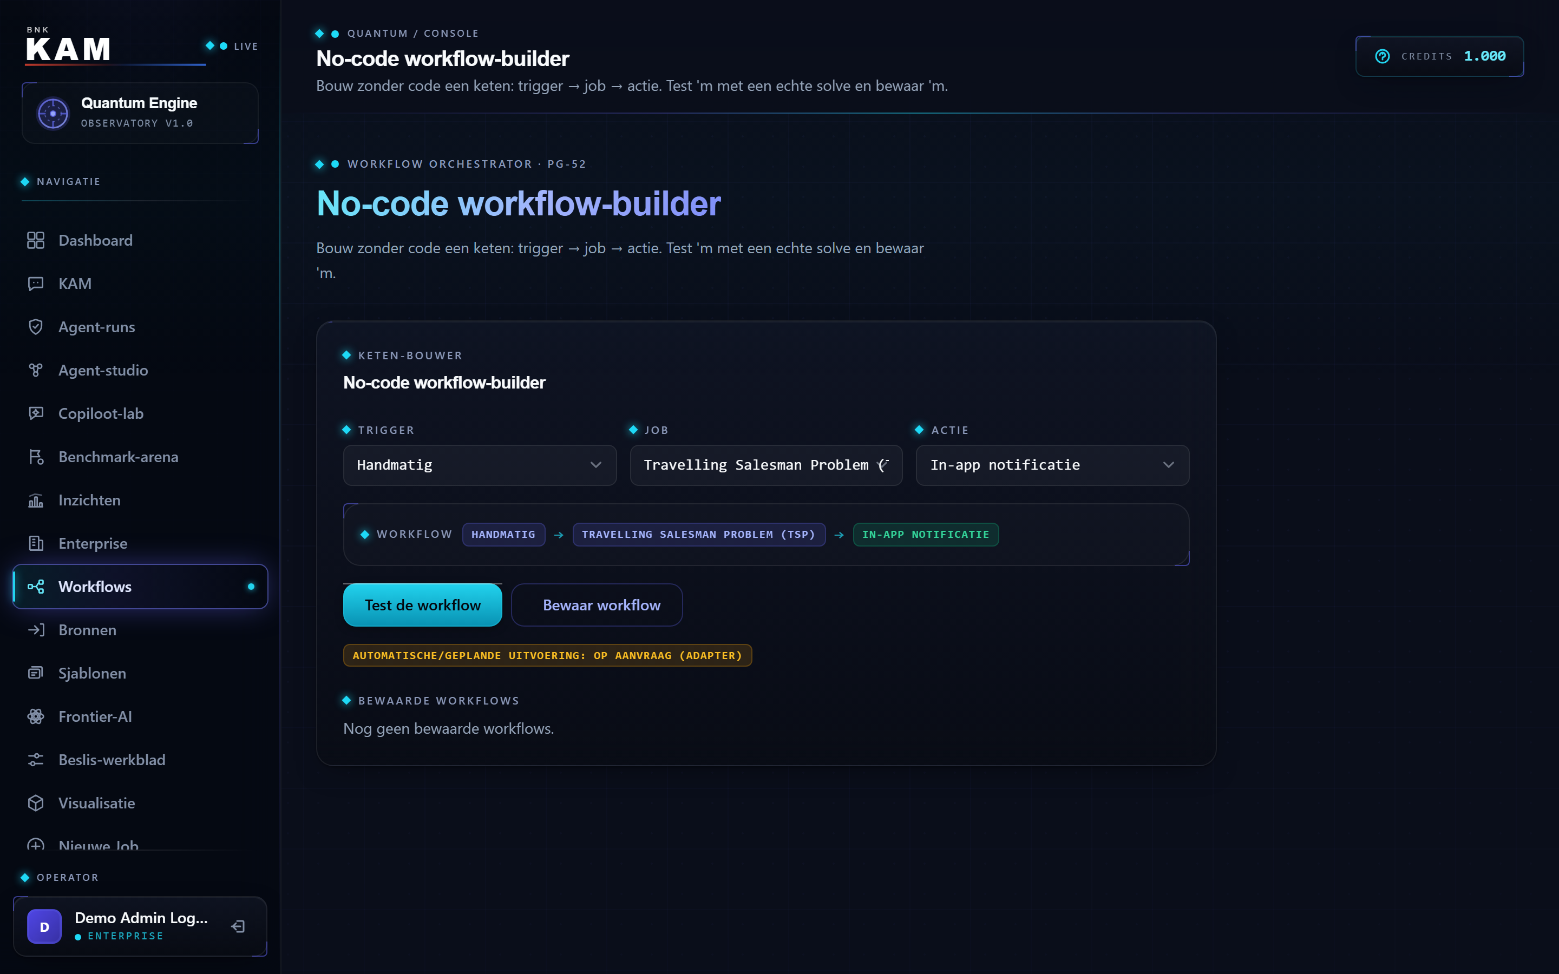The image size is (1559, 974).
Task: Open Inzichten in the navigation
Action: (x=140, y=500)
